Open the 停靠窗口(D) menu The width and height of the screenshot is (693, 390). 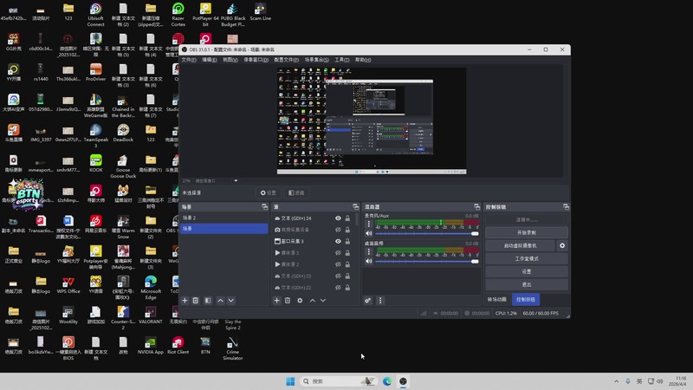point(256,60)
